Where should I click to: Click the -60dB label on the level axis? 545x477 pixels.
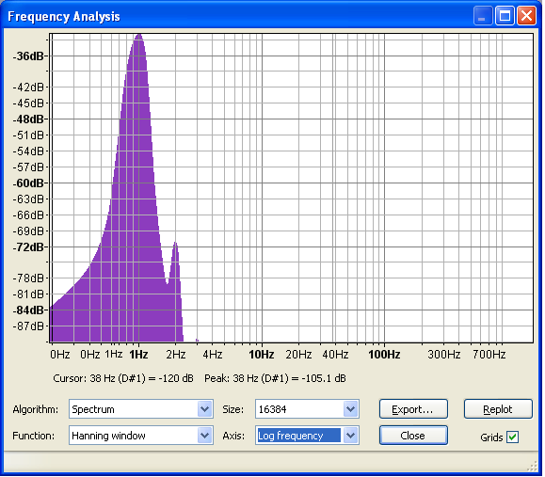(29, 183)
